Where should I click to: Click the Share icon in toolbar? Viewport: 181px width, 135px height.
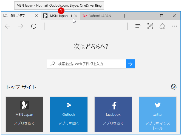(162, 26)
